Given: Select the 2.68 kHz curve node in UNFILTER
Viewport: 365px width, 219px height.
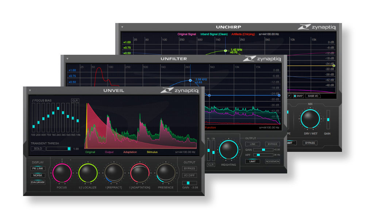Looking at the screenshot, I should 190,80.
